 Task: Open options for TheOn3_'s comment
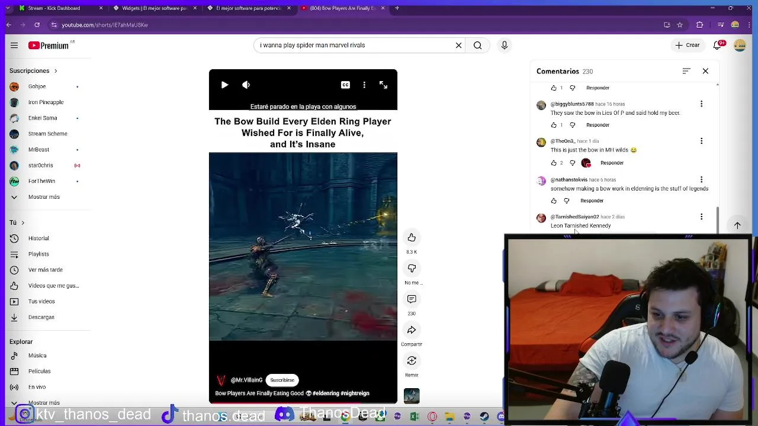701,141
